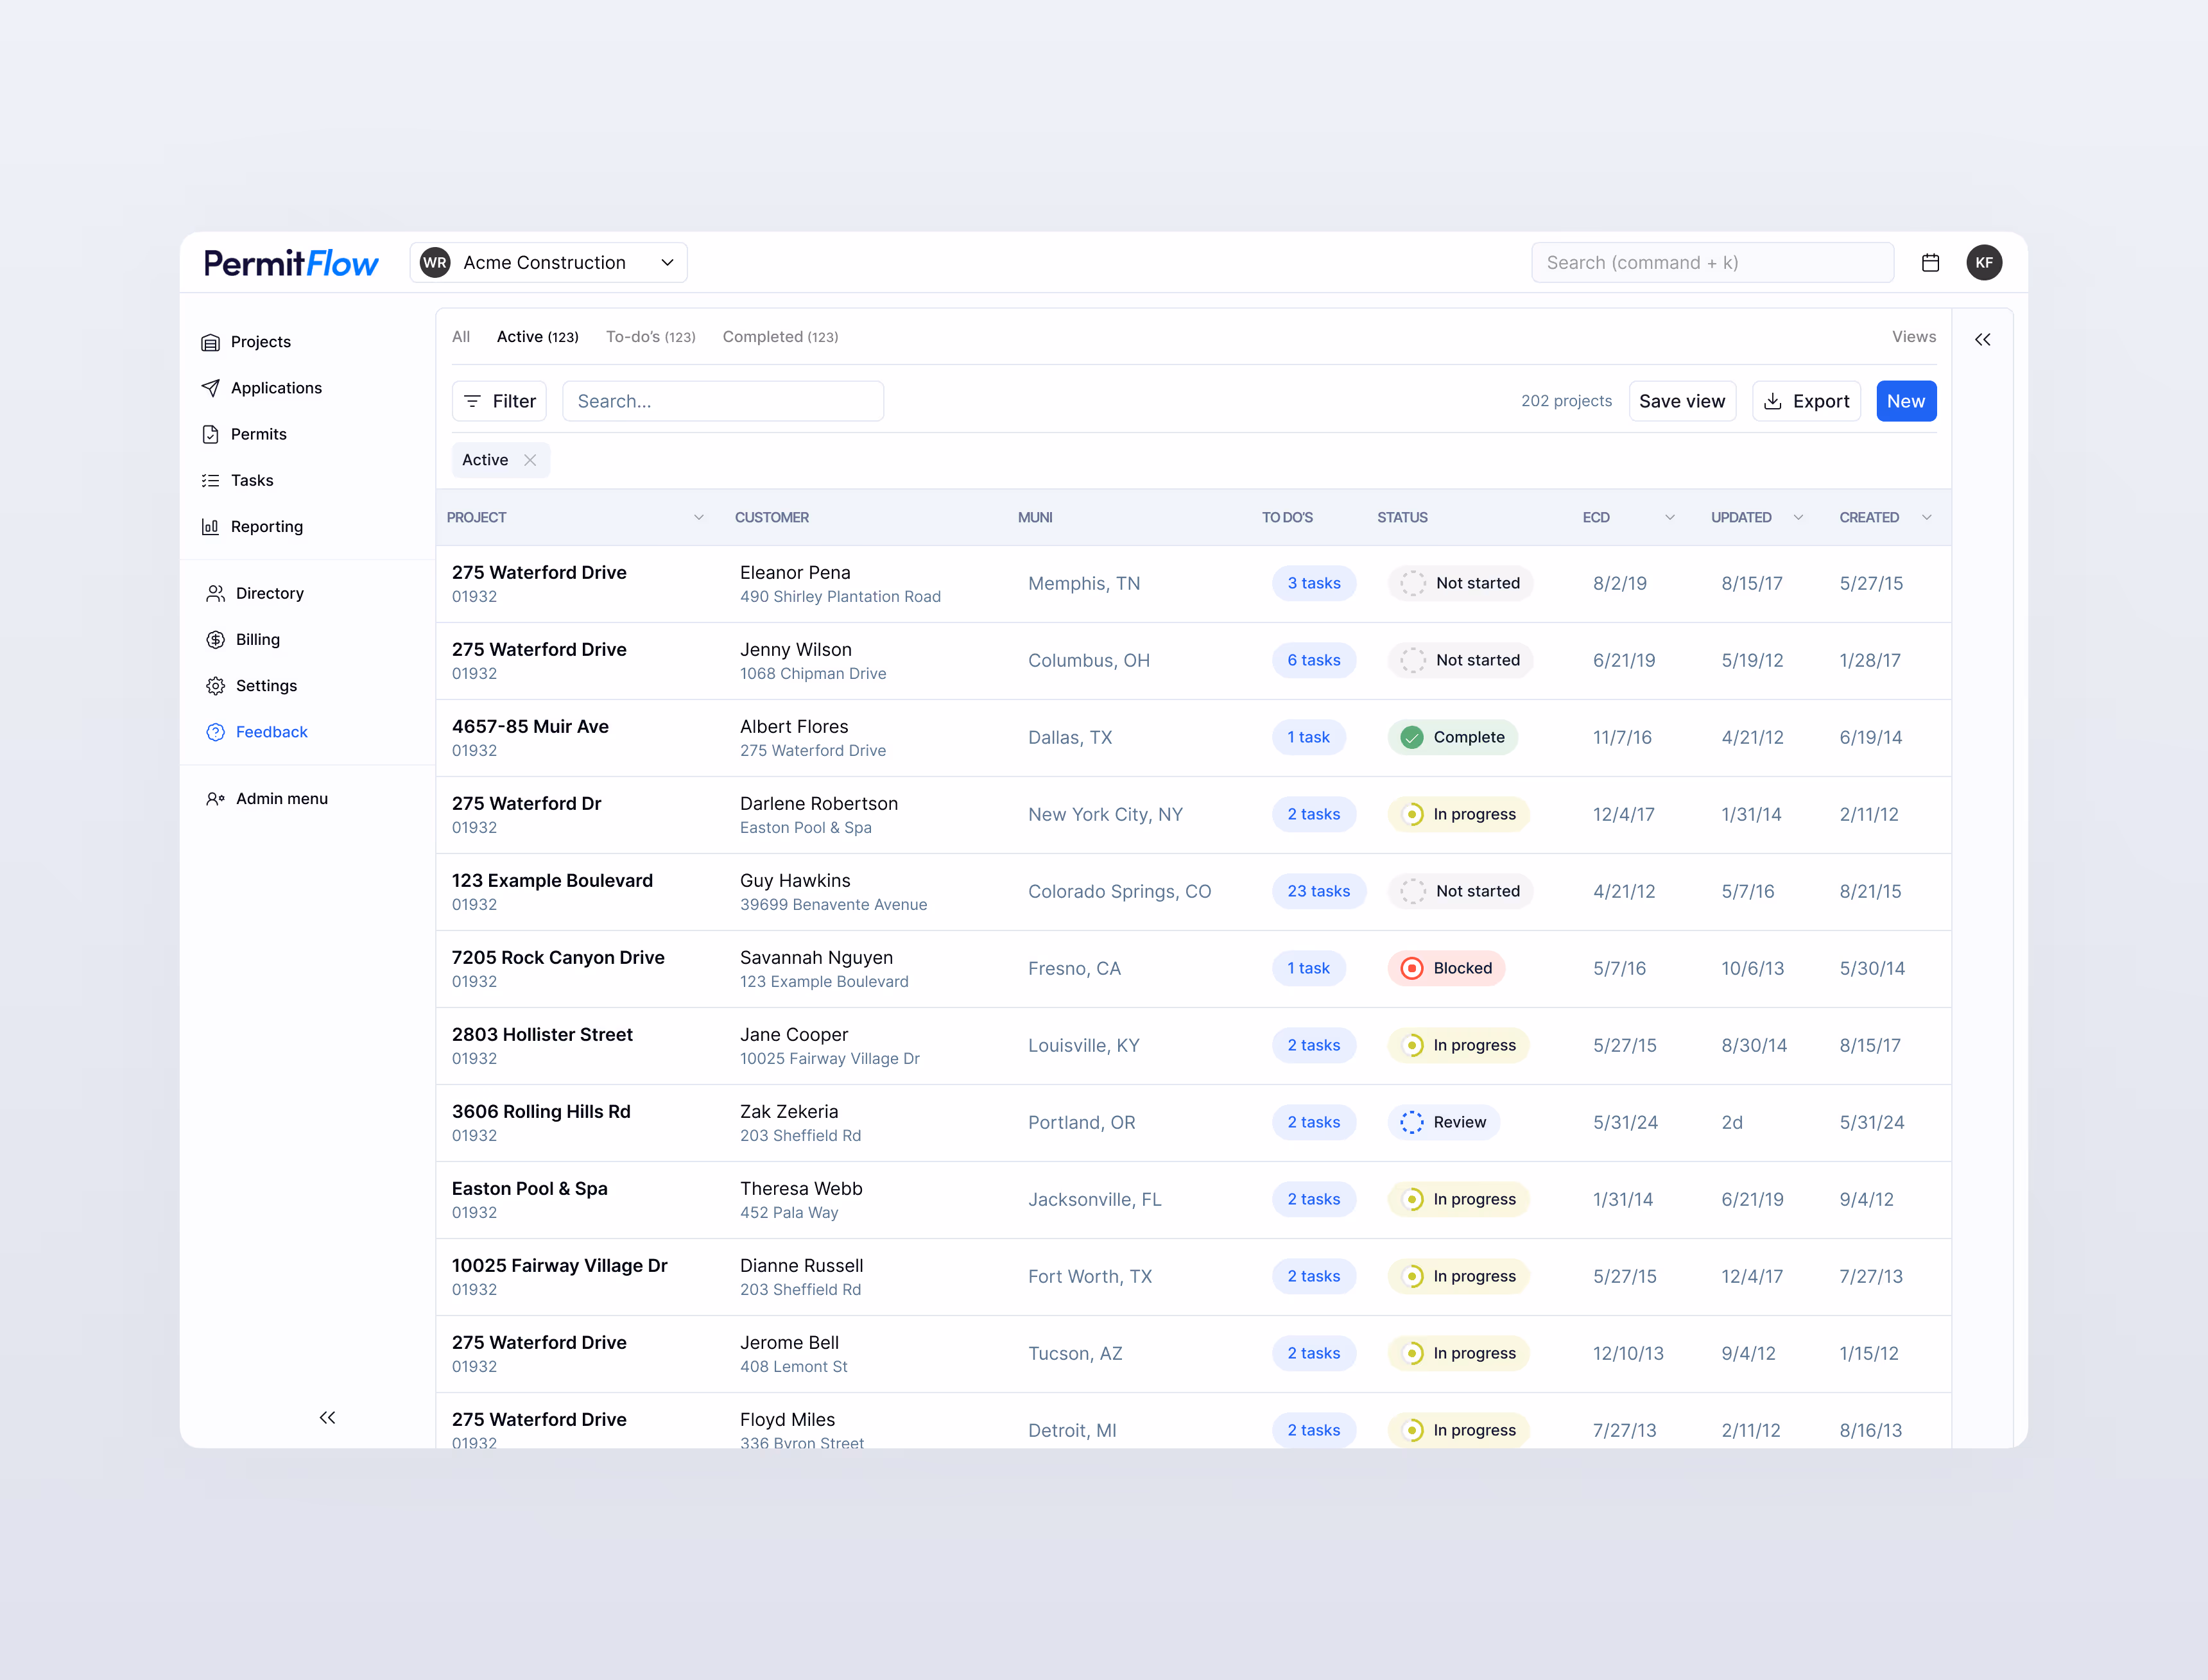This screenshot has height=1680, width=2208.
Task: Click the Reporting chart icon
Action: pos(210,526)
